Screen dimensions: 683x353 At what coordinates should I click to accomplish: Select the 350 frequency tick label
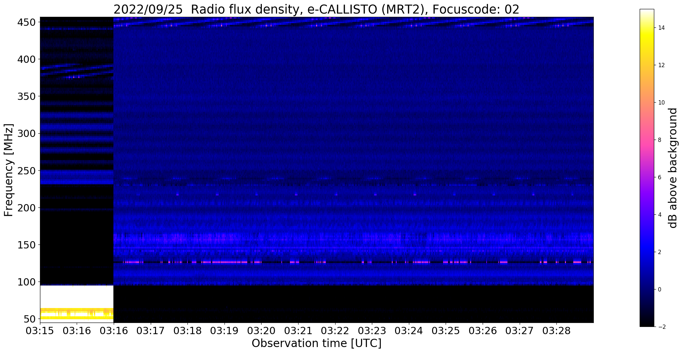click(x=26, y=96)
